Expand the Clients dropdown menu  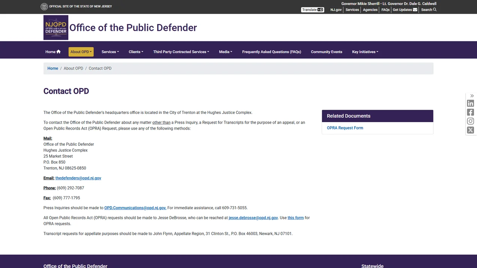[136, 52]
